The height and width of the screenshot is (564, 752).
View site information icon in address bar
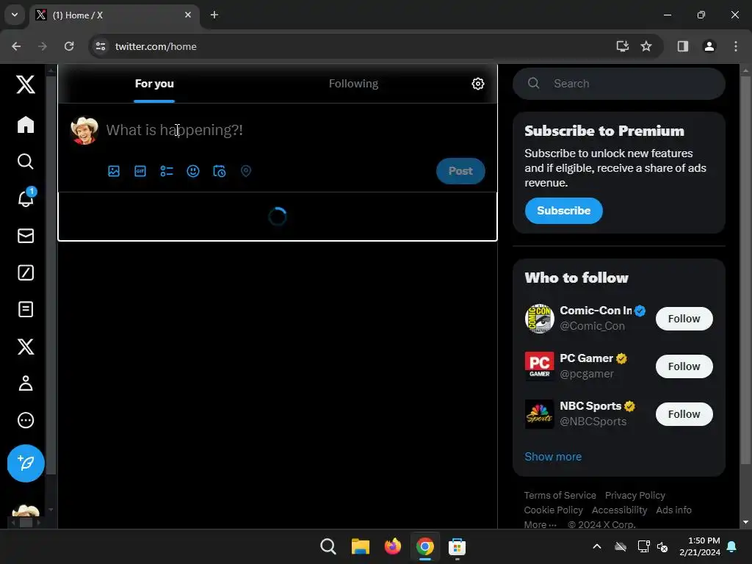tap(100, 46)
